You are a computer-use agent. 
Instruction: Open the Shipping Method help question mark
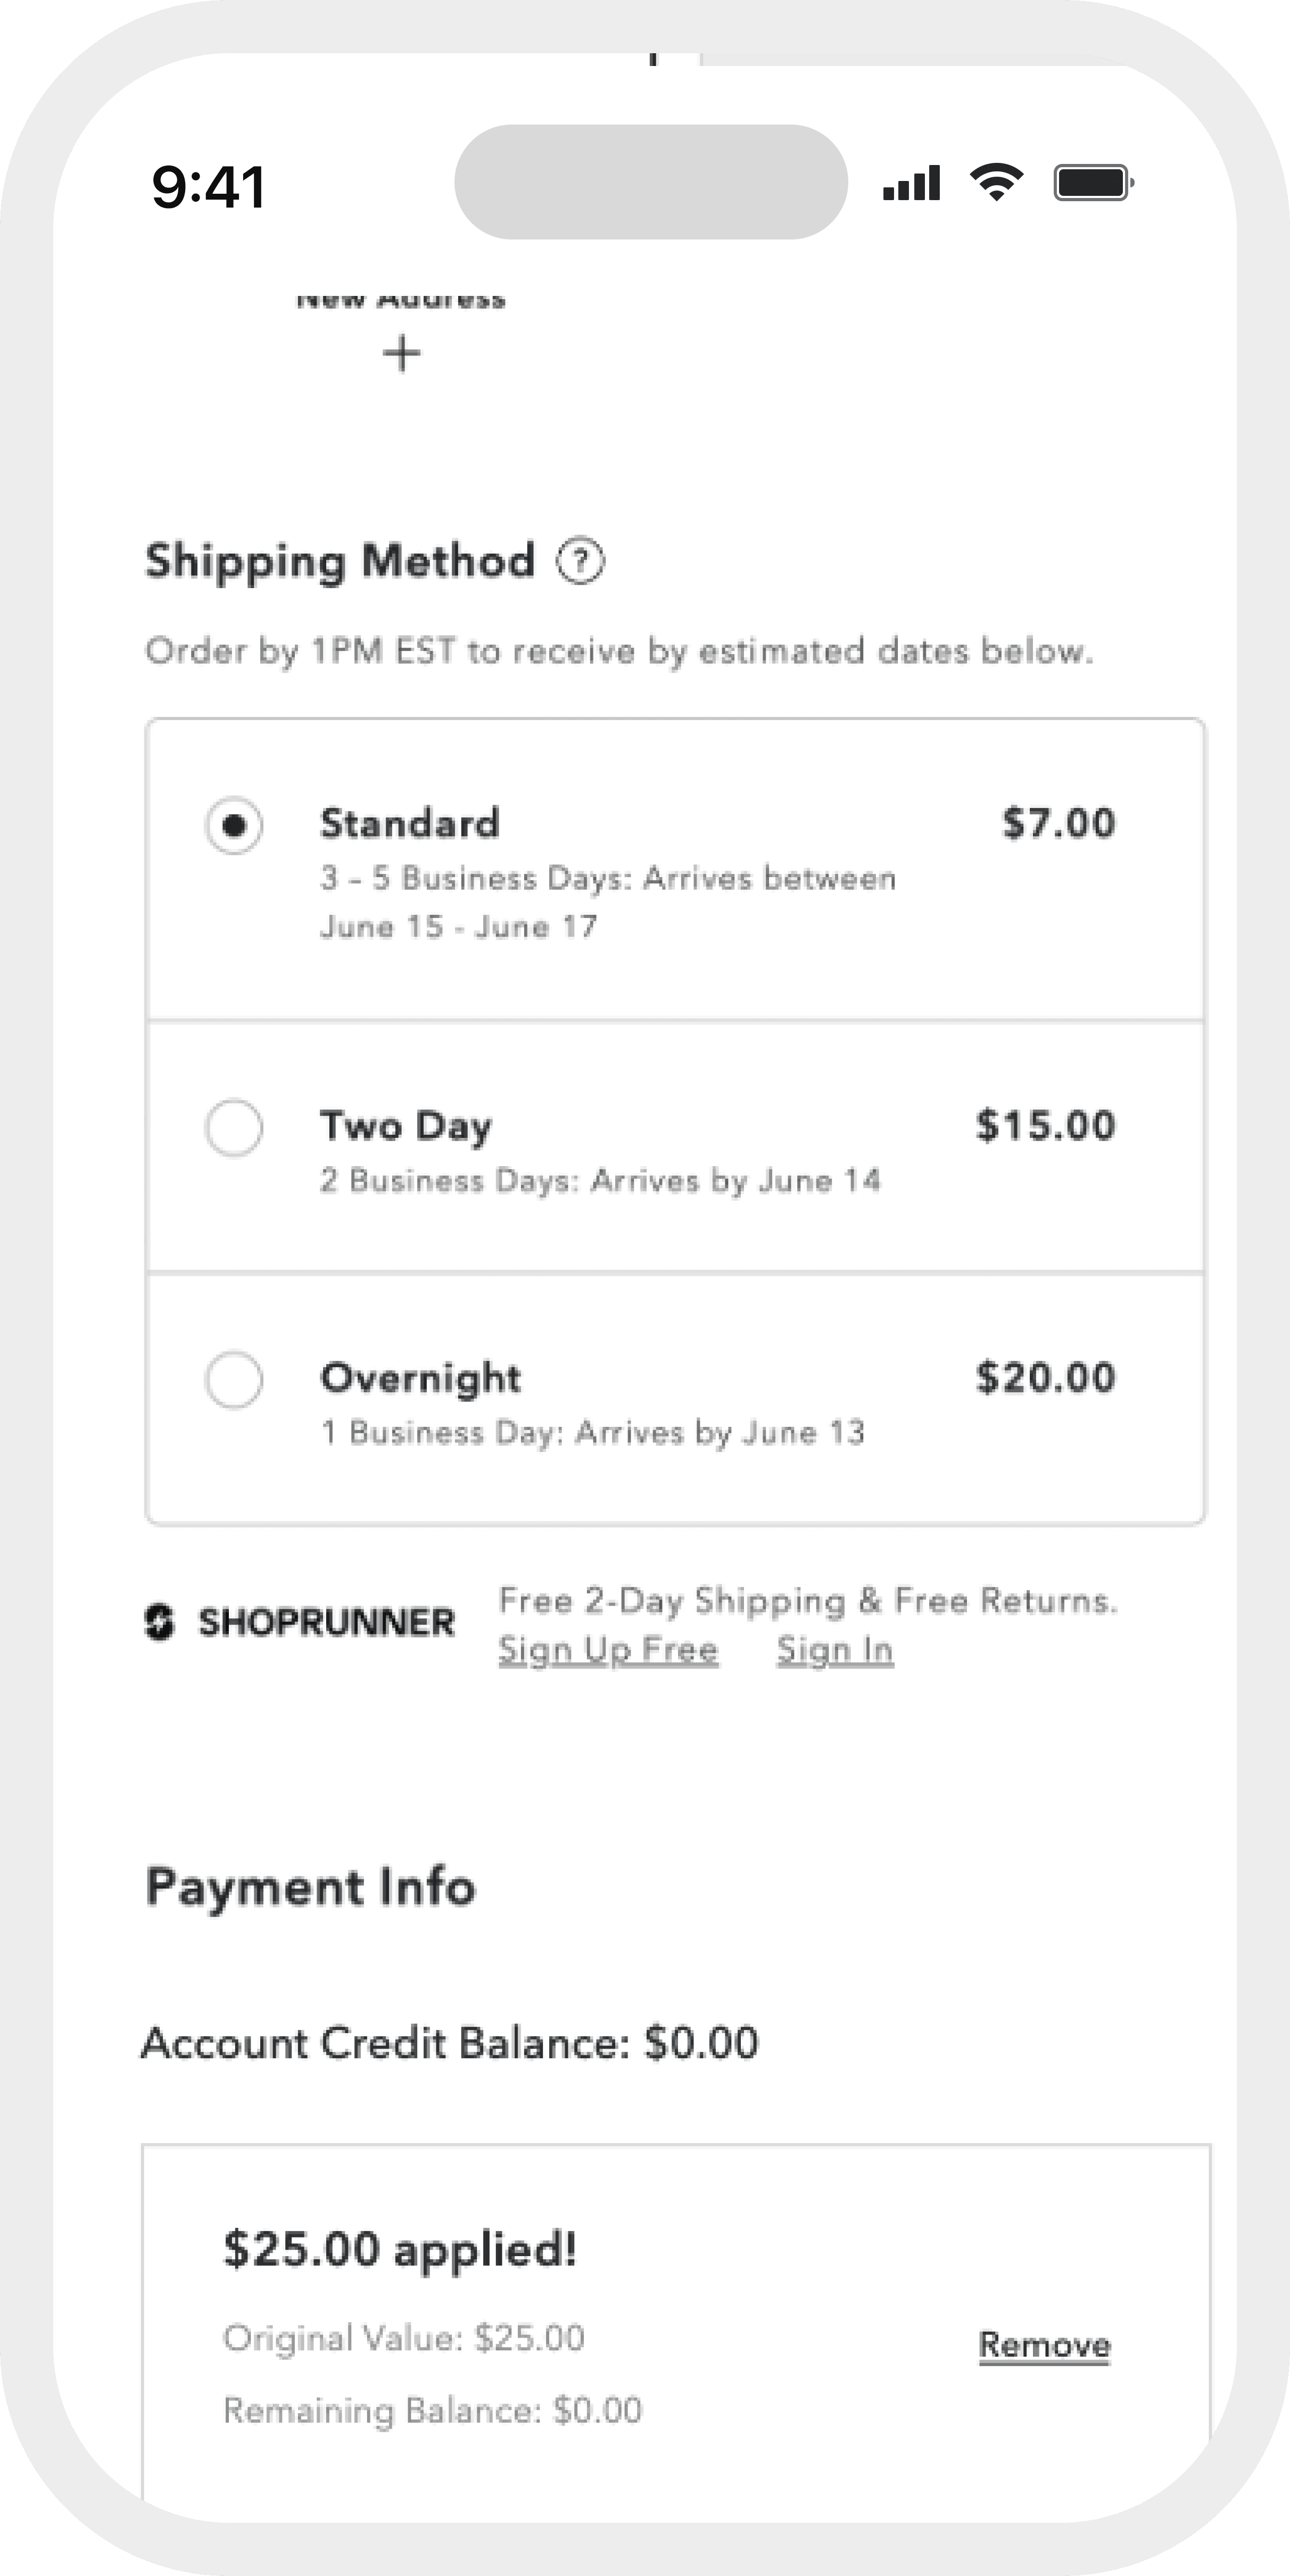point(580,561)
